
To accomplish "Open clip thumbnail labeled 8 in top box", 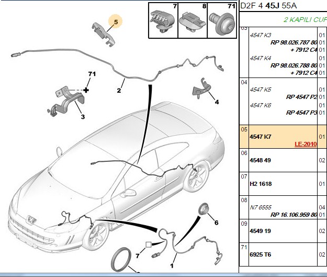I will pyautogui.click(x=193, y=20).
